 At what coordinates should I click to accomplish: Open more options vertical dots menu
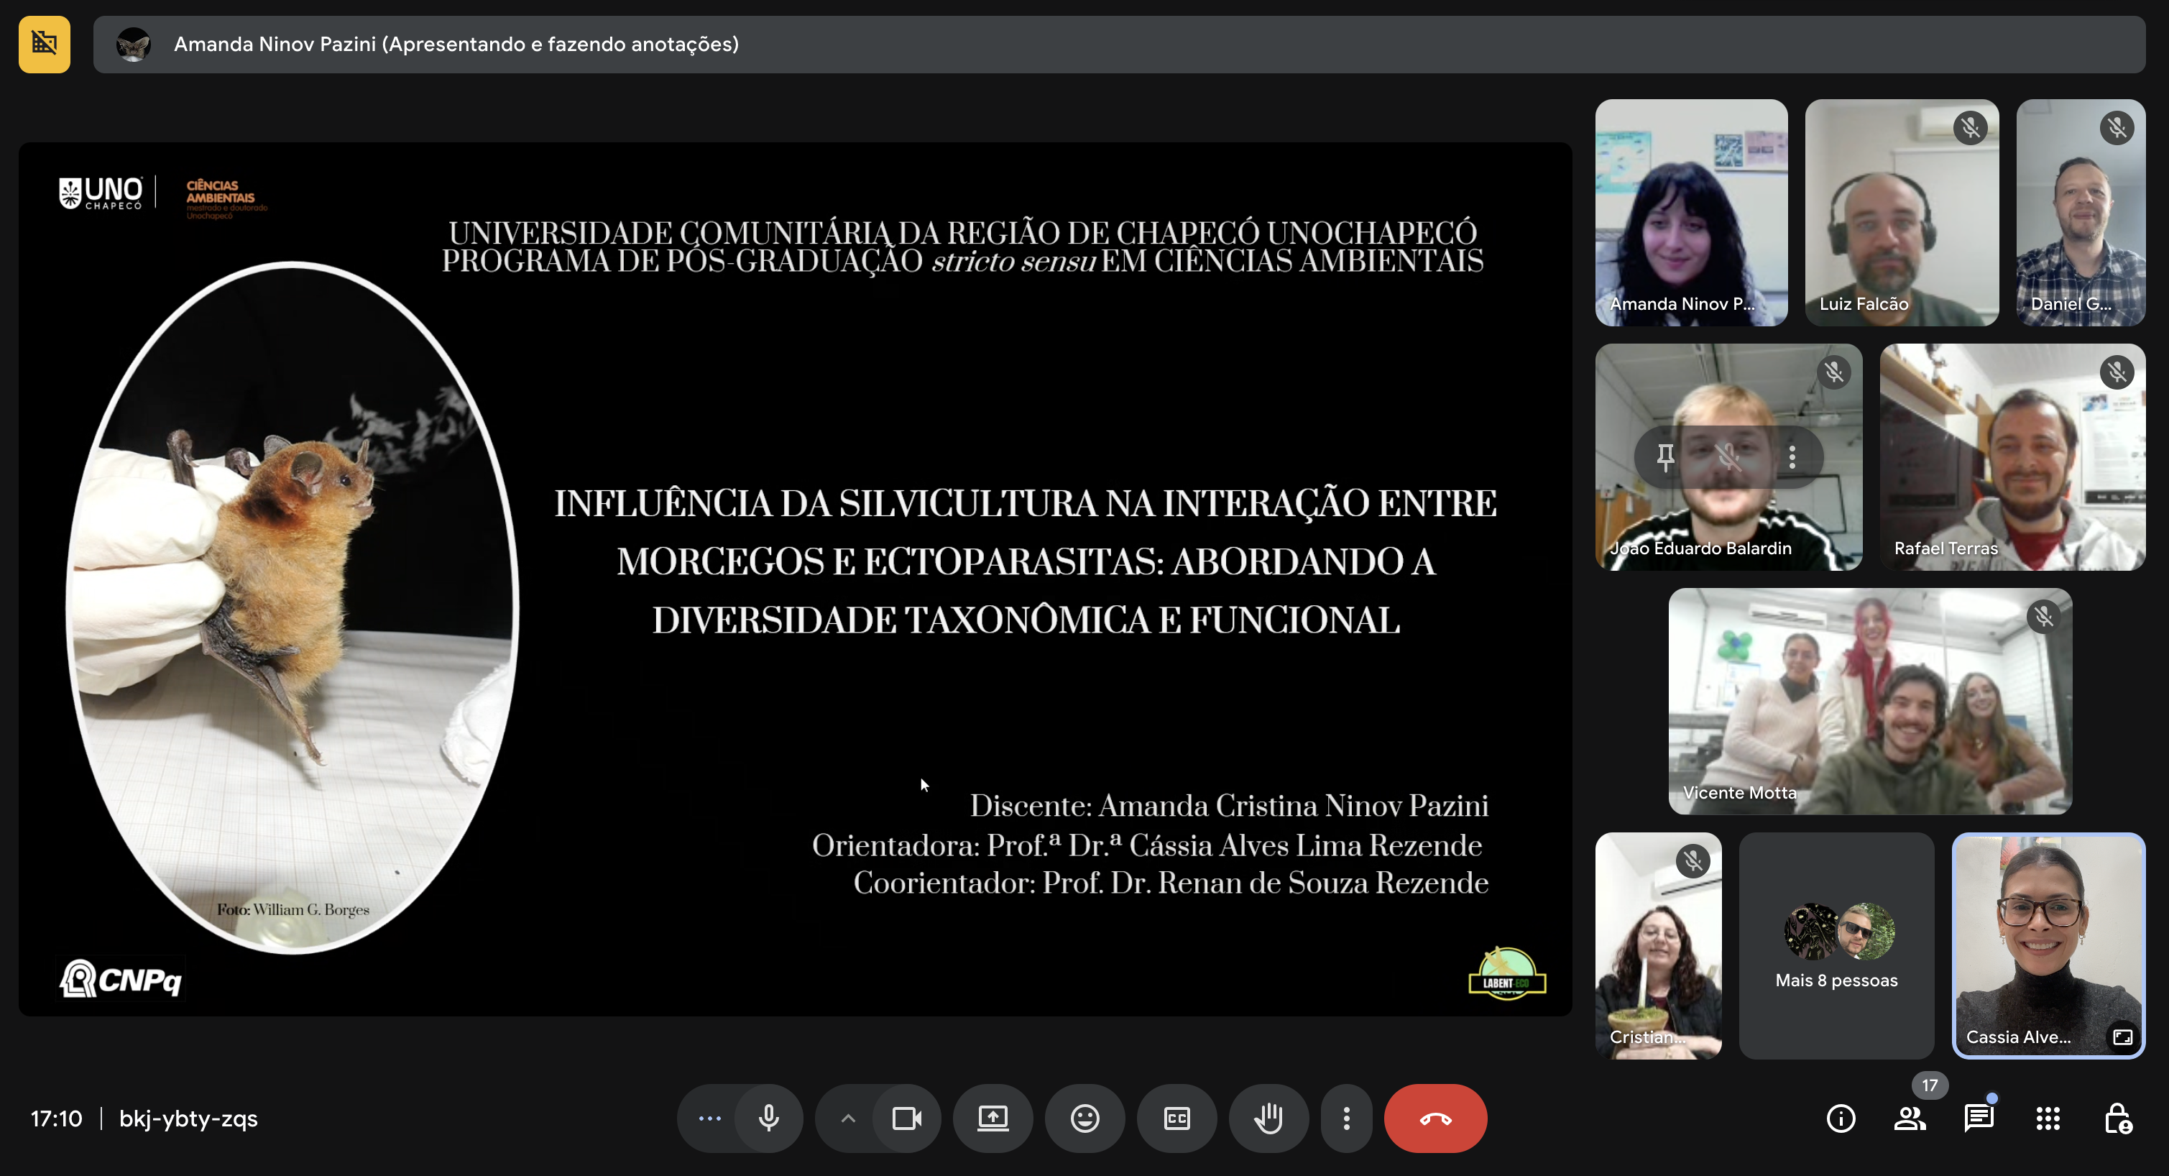point(1346,1118)
